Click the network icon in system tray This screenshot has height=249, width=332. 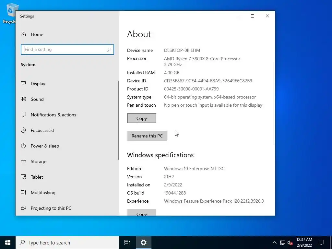coord(282,243)
